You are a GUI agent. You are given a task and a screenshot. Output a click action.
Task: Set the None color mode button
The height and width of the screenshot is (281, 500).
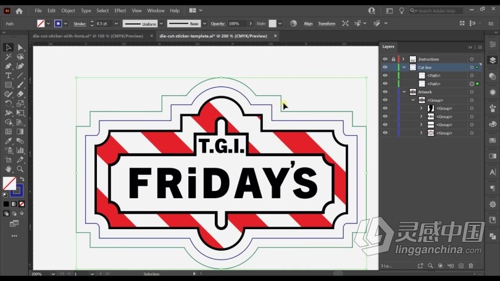[22, 204]
